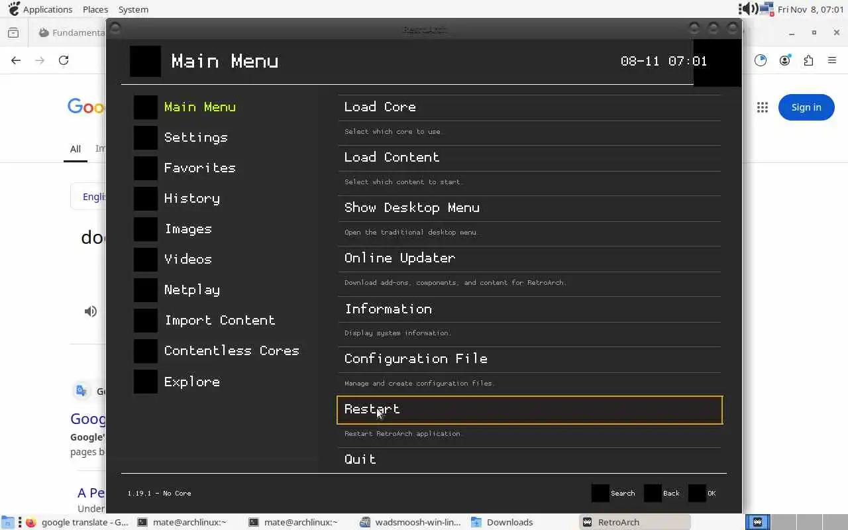Click the icon square beside Favorites
This screenshot has height=530, width=848.
tap(146, 168)
